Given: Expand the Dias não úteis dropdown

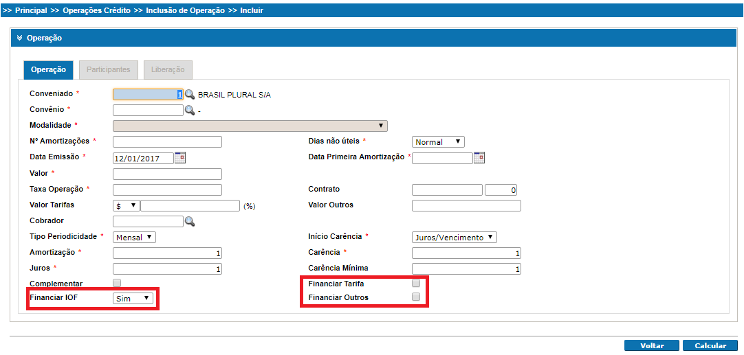Looking at the screenshot, I should click(438, 142).
